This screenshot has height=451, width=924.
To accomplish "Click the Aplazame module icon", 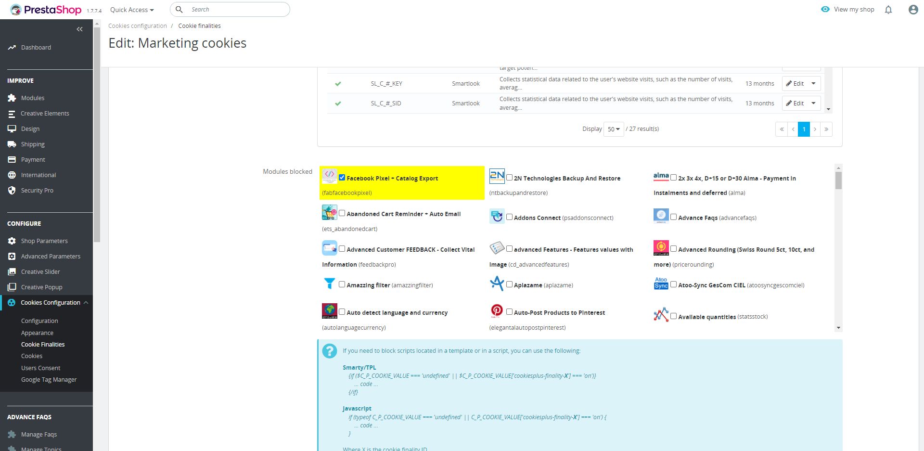I will (497, 283).
